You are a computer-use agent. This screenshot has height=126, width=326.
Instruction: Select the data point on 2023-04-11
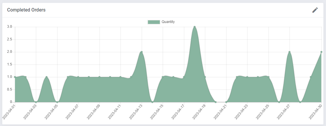pyautogui.click(x=120, y=77)
